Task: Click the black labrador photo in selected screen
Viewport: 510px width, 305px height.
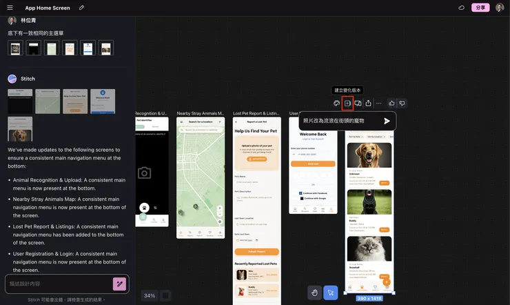Action: (369, 202)
